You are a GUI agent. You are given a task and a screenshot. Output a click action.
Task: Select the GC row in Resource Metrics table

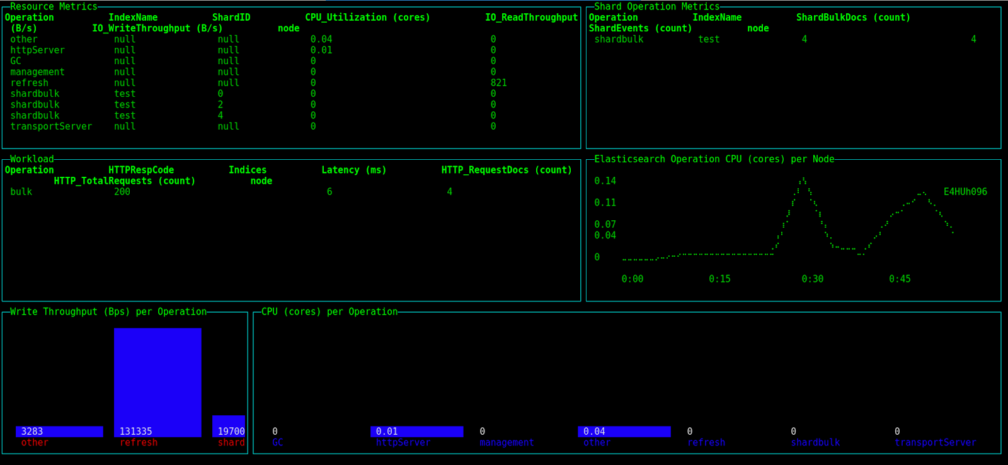291,61
